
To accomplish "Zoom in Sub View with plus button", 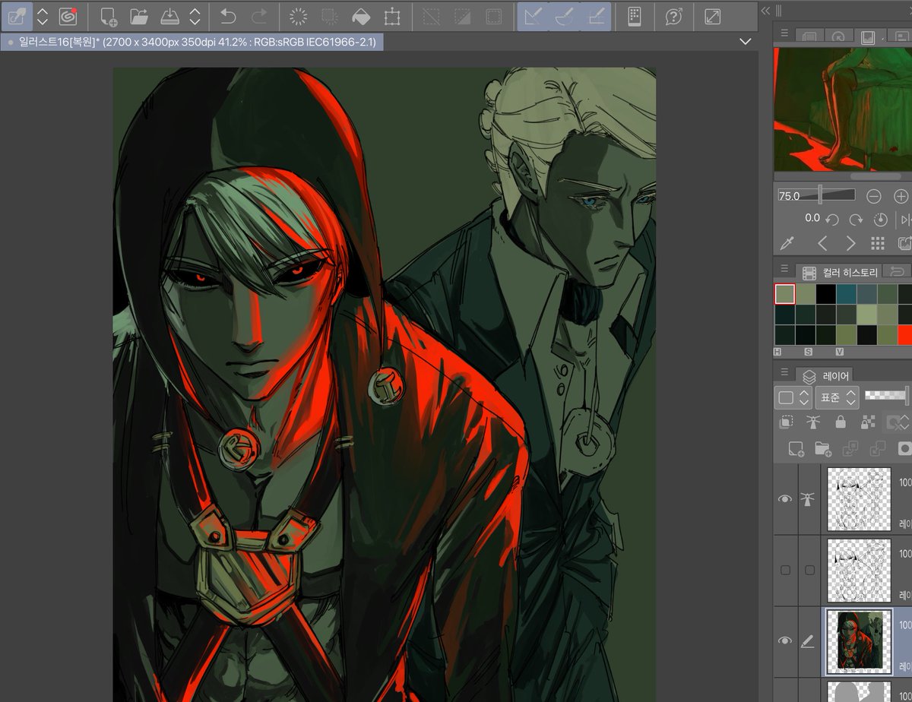I will coord(901,196).
